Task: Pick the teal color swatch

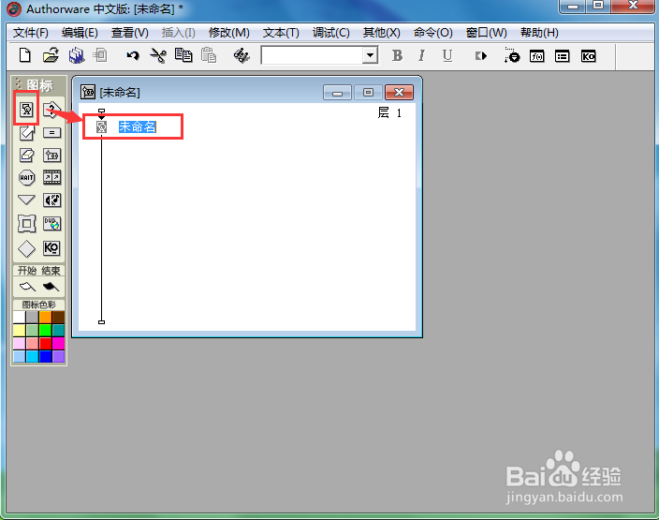Action: click(x=58, y=330)
